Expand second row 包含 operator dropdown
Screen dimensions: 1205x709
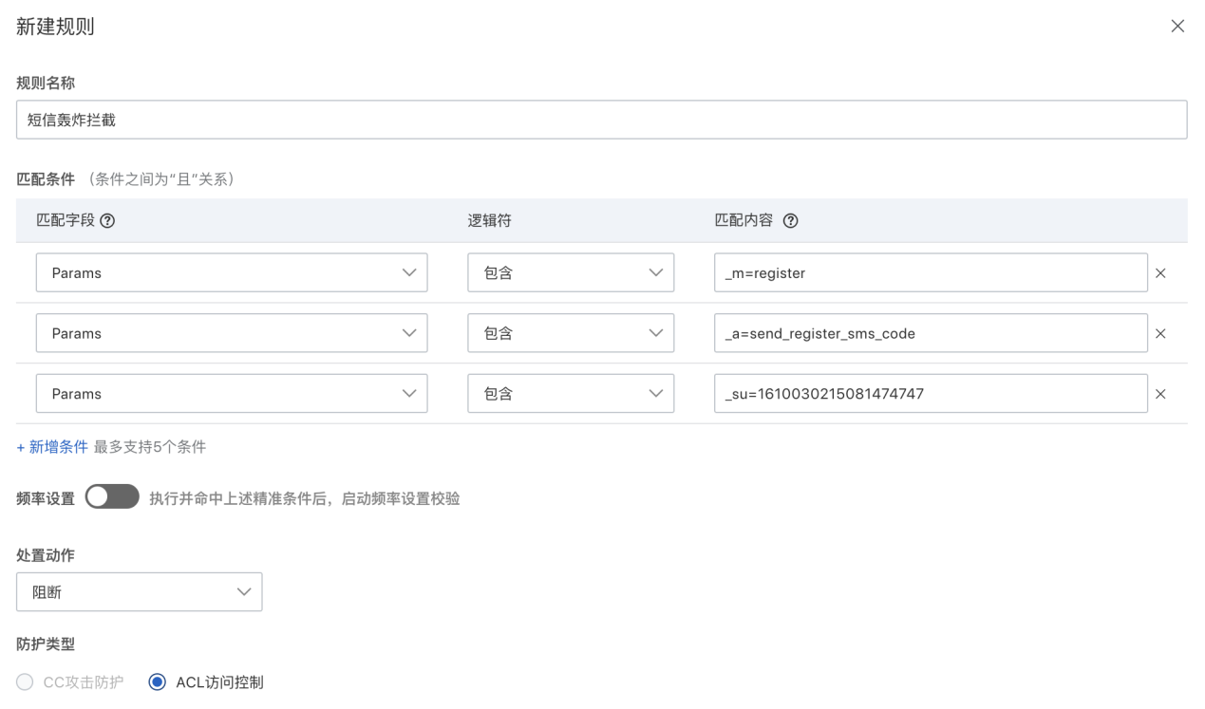(x=571, y=334)
